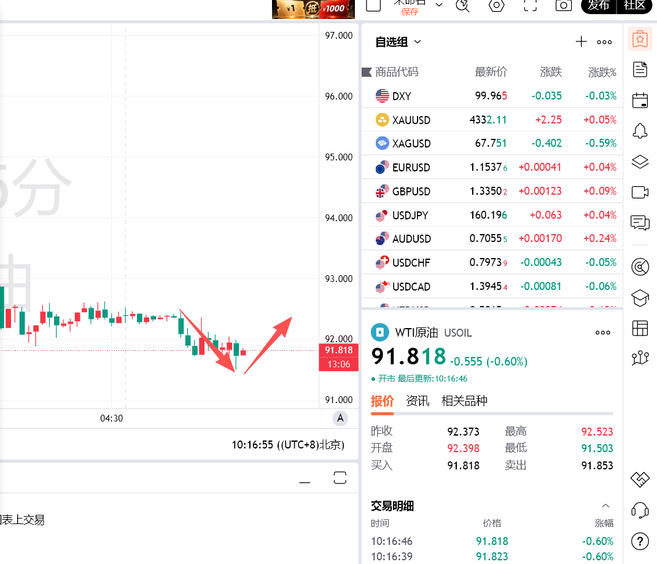The image size is (657, 564).
Task: Open the table grid icon in sidebar
Action: (640, 328)
